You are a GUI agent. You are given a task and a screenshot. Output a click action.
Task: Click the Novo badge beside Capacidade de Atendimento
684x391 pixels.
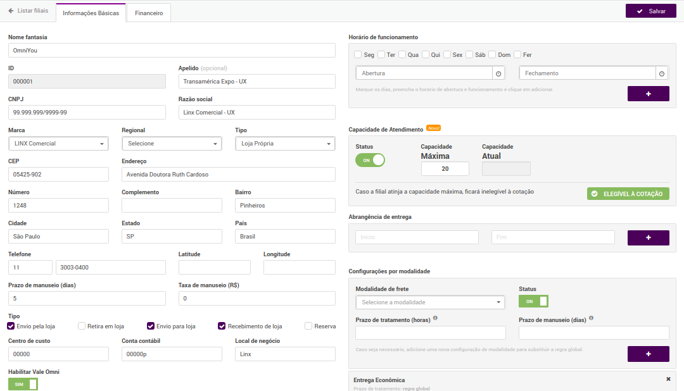point(434,128)
